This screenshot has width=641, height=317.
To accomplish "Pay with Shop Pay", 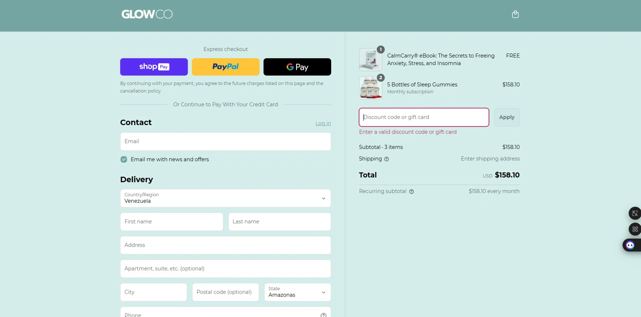I will [154, 67].
